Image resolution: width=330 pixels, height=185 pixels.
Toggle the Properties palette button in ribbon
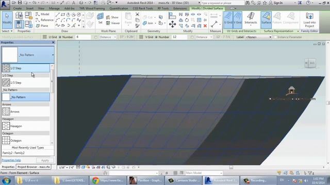(19, 24)
